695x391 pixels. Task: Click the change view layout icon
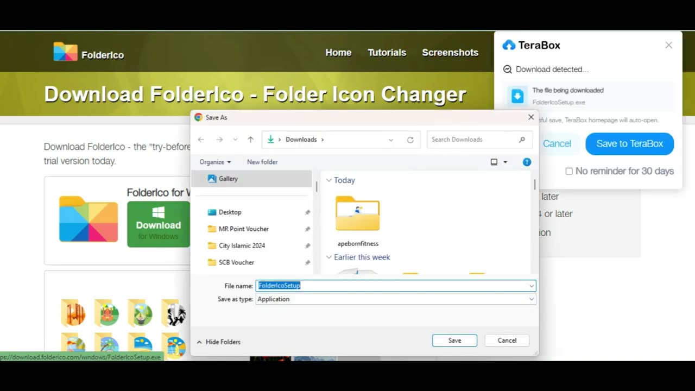(494, 162)
